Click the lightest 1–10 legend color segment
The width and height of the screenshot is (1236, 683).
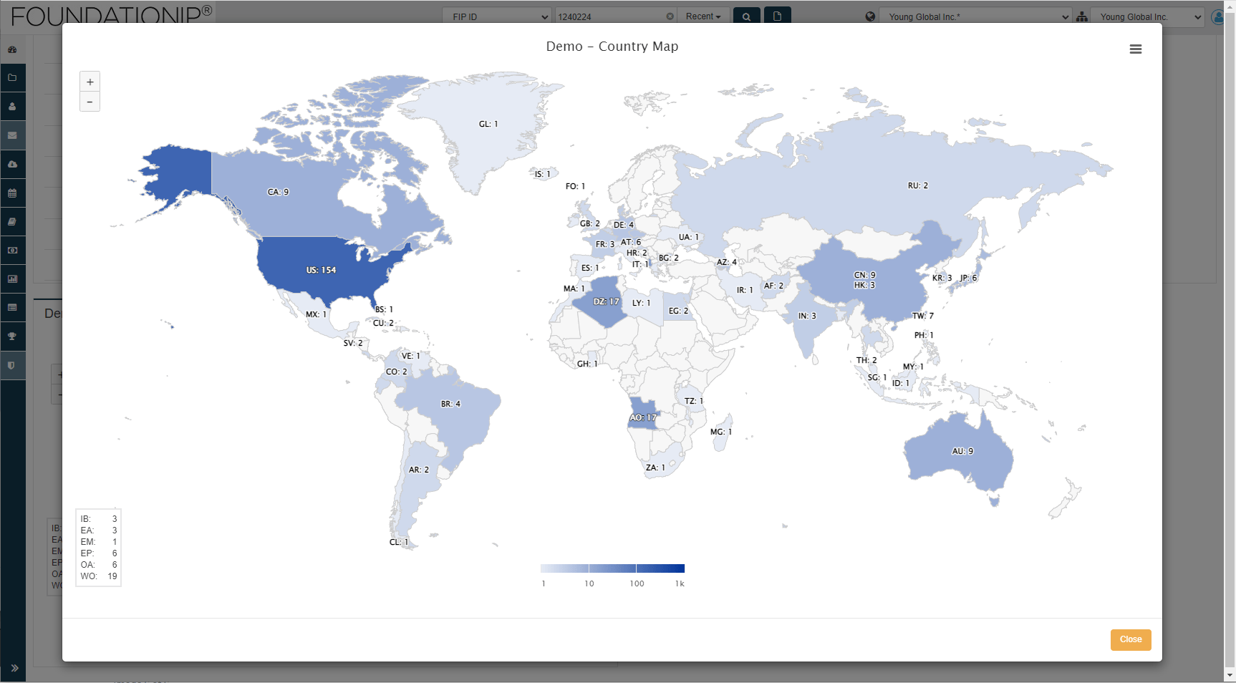click(x=564, y=568)
